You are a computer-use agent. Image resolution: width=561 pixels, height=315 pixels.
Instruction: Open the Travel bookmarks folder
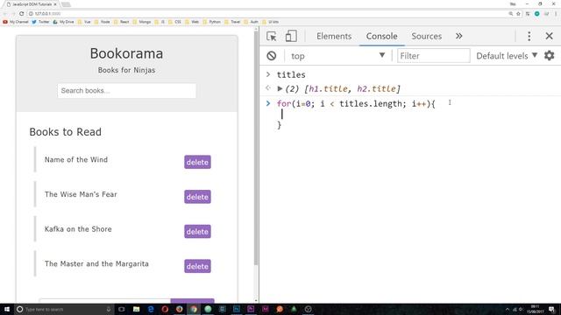[x=232, y=22]
